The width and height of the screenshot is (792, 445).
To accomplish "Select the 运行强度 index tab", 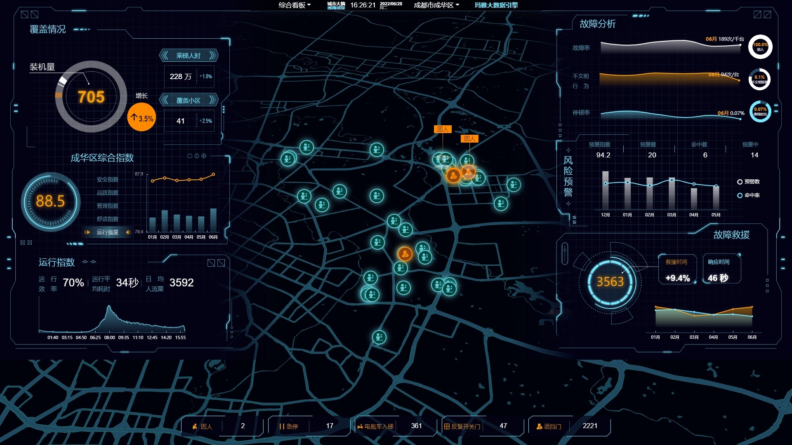I will [108, 232].
